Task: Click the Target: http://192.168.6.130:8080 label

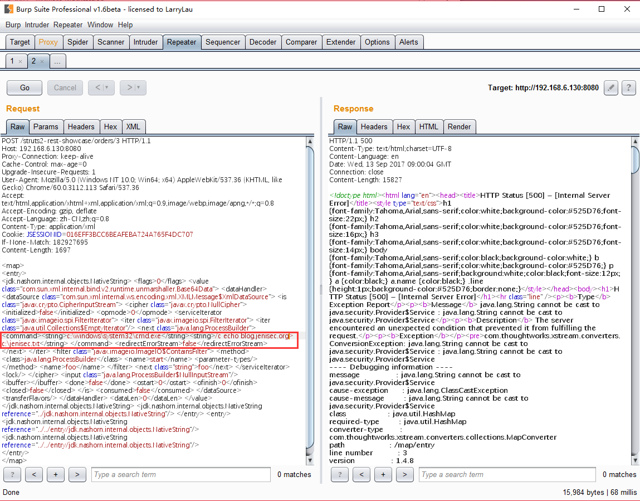Action: pos(543,88)
